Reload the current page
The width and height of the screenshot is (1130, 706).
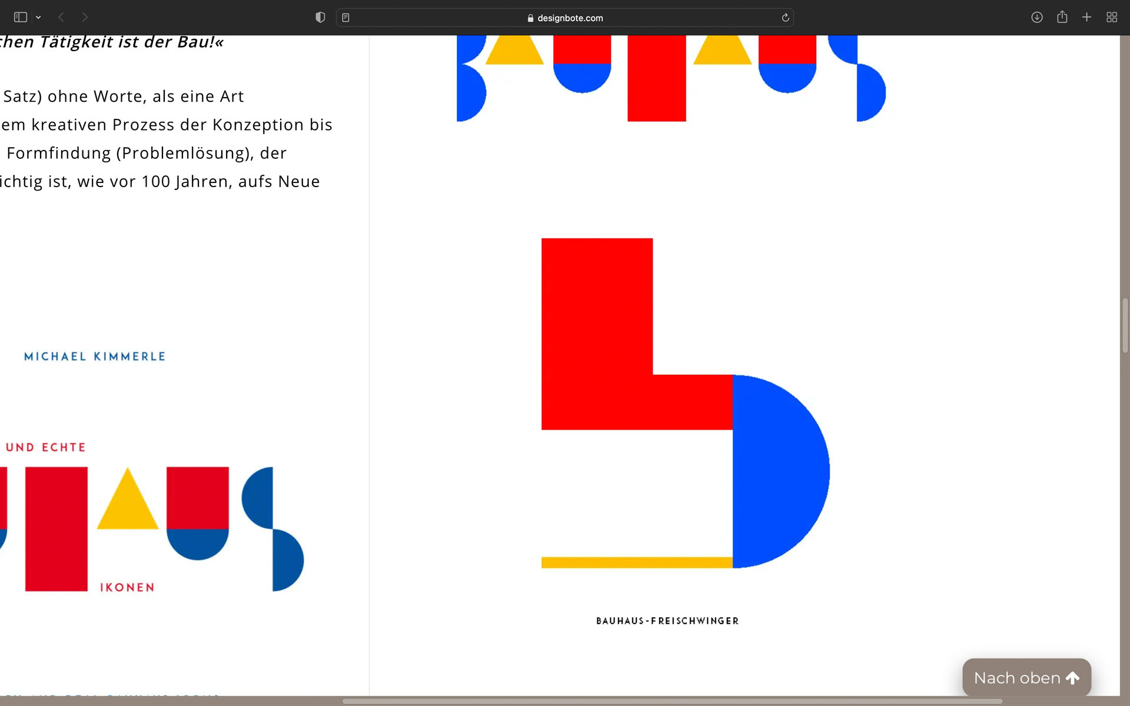coord(785,18)
